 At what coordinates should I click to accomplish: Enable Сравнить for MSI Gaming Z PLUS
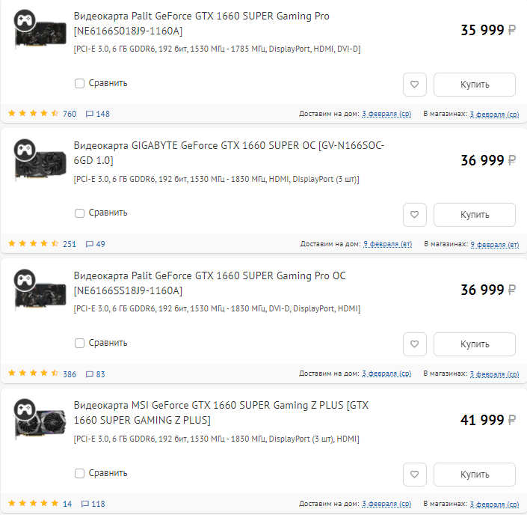(x=80, y=473)
